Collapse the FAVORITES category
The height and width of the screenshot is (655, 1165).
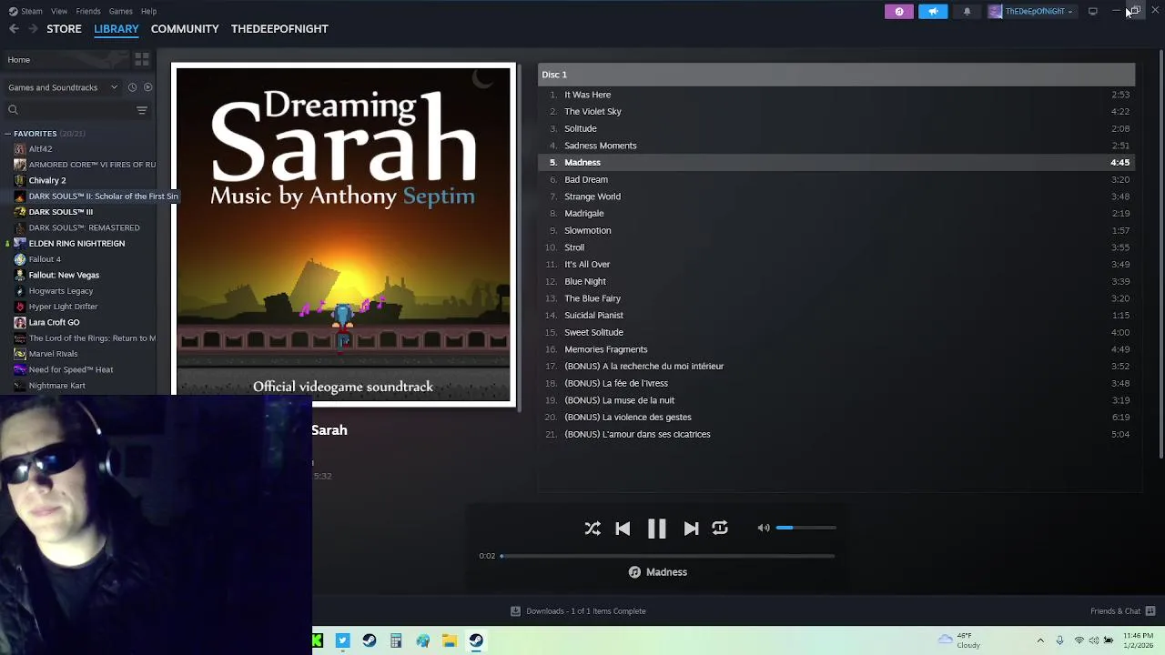[7, 134]
